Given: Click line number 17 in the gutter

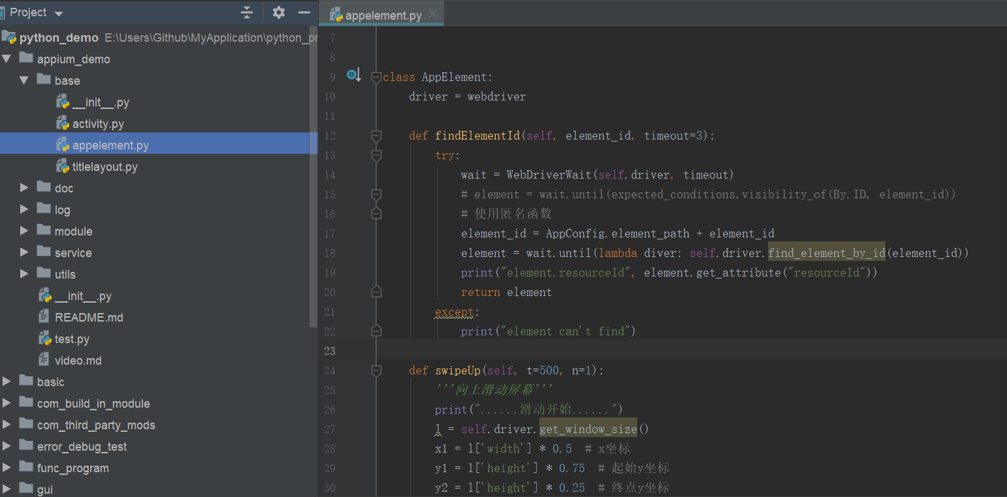Looking at the screenshot, I should tap(329, 233).
